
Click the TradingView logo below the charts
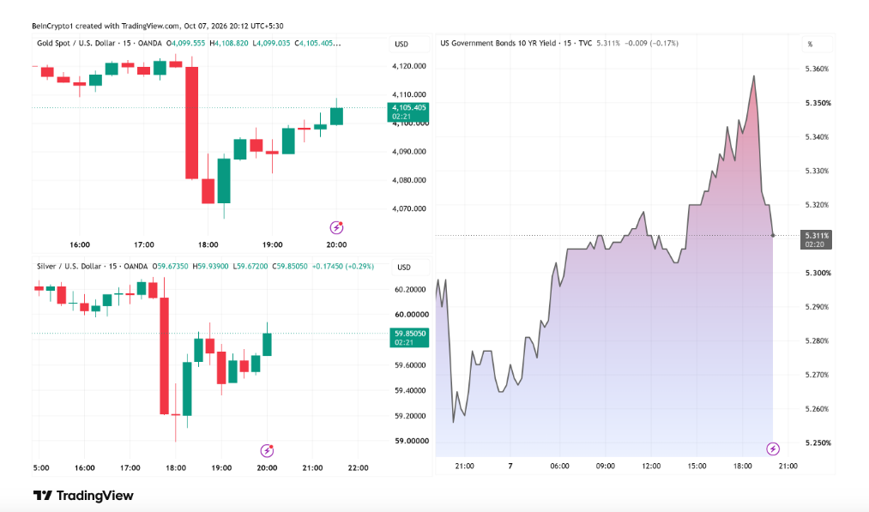coord(83,496)
